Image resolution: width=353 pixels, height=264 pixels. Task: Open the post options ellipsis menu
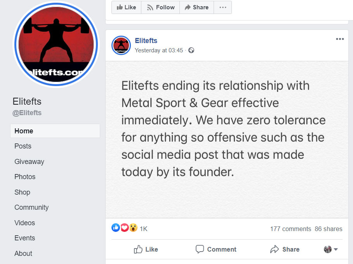pyautogui.click(x=340, y=39)
